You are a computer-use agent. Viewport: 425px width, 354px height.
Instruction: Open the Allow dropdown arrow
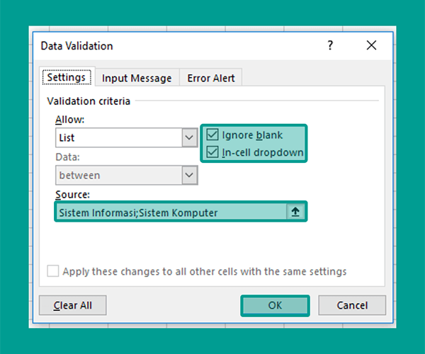(x=189, y=137)
